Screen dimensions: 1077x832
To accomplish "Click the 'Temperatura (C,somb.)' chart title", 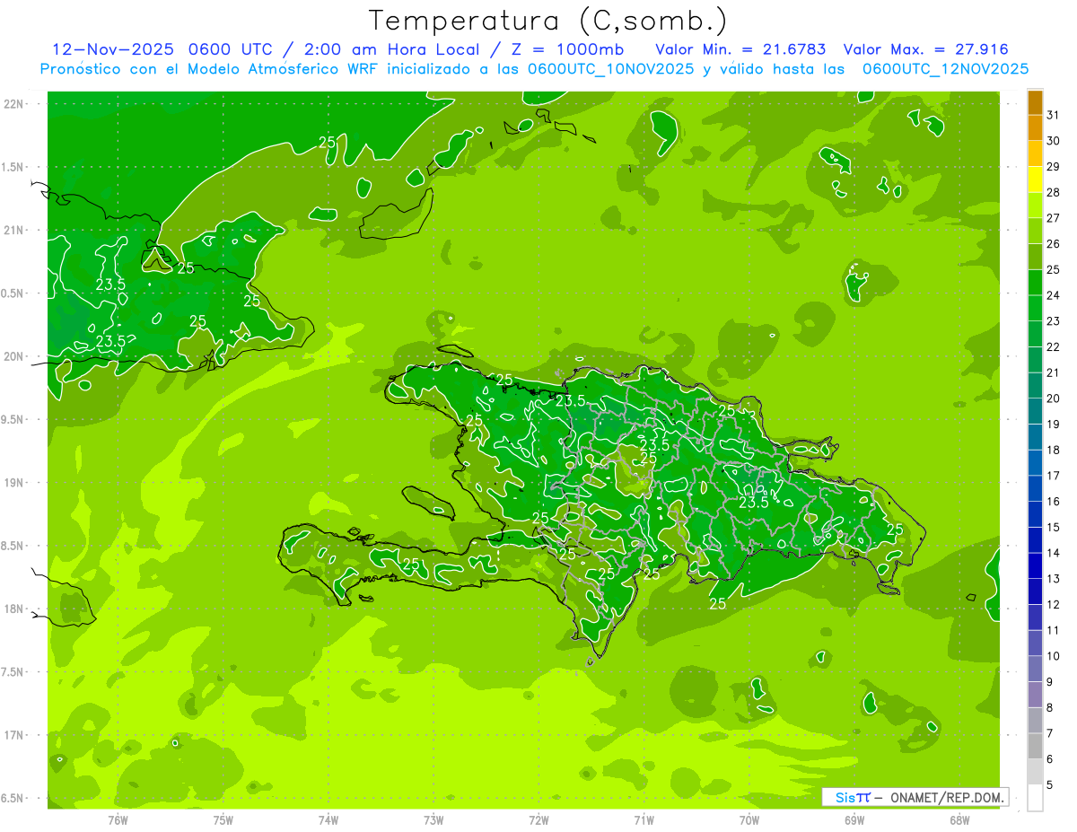I will 548,21.
